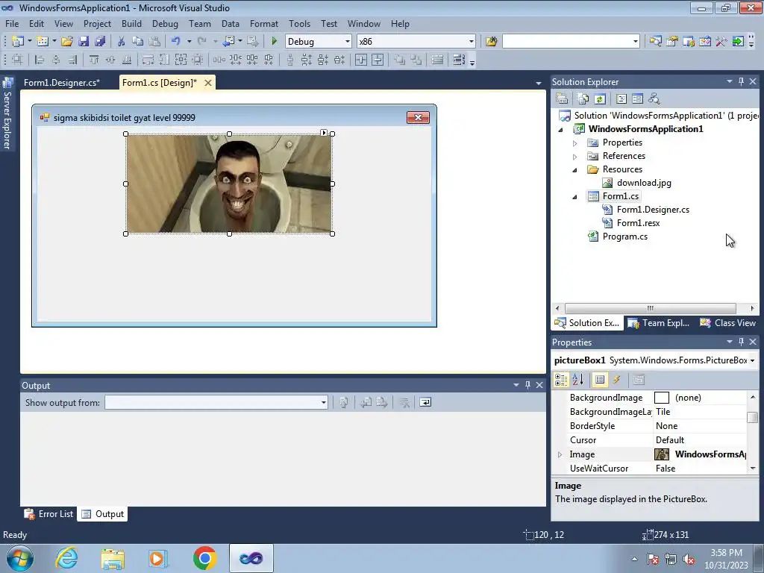Click the Copy icon in the toolbar

tap(138, 42)
